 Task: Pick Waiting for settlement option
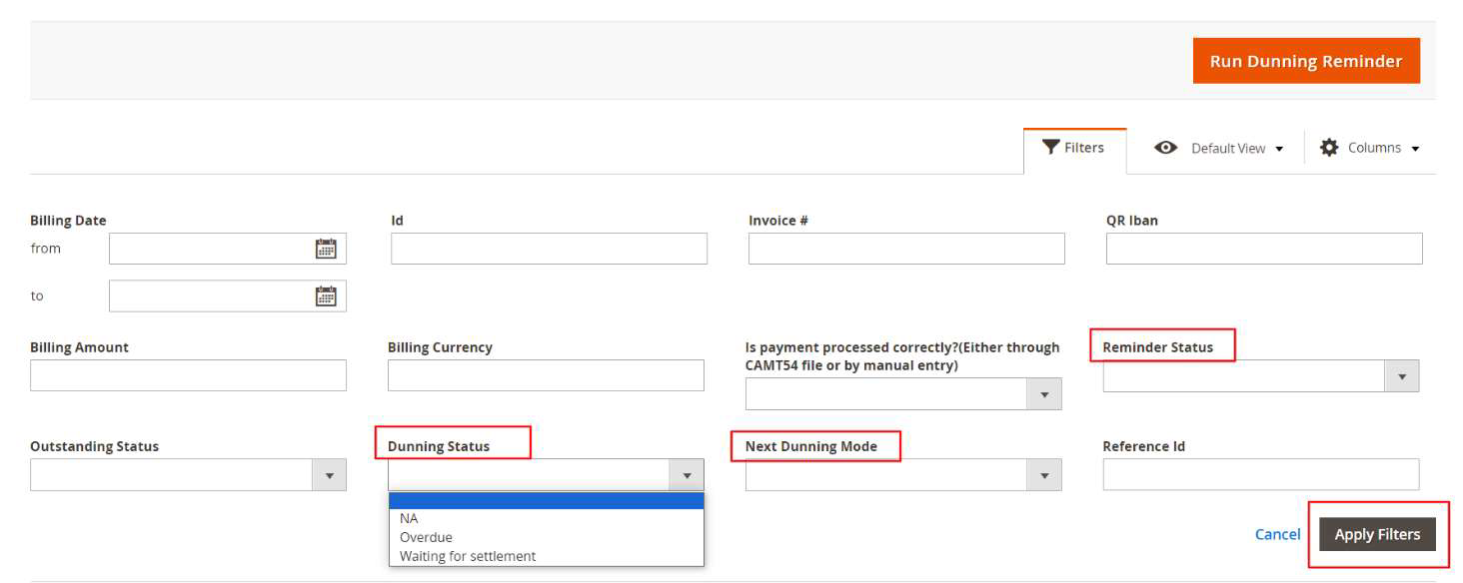(468, 556)
